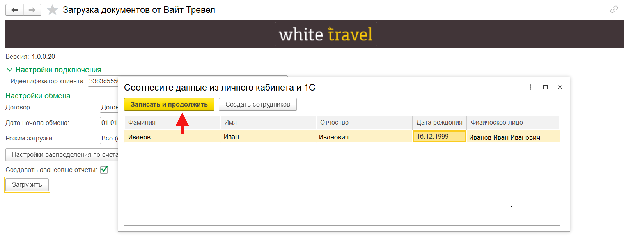The height and width of the screenshot is (249, 624).
Task: Close the data matching dialog
Action: point(560,87)
